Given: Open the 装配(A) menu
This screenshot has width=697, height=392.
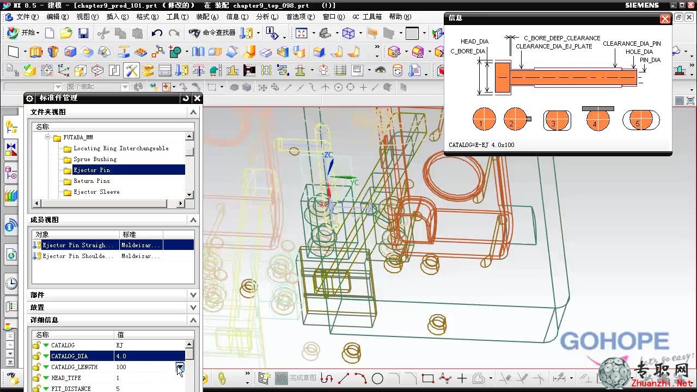Looking at the screenshot, I should (x=207, y=17).
